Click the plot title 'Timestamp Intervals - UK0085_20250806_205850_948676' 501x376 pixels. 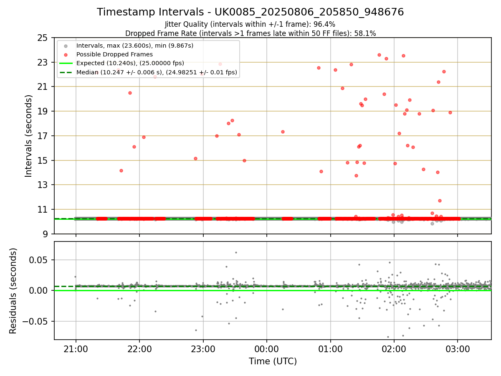(x=250, y=12)
